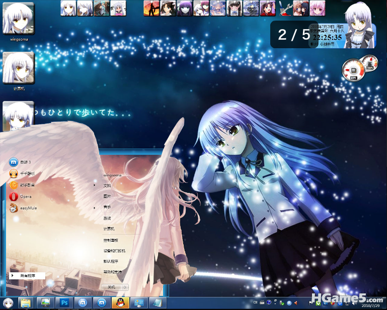
Task: Open 游戏 (Games) in the start menu
Action: pos(107,218)
